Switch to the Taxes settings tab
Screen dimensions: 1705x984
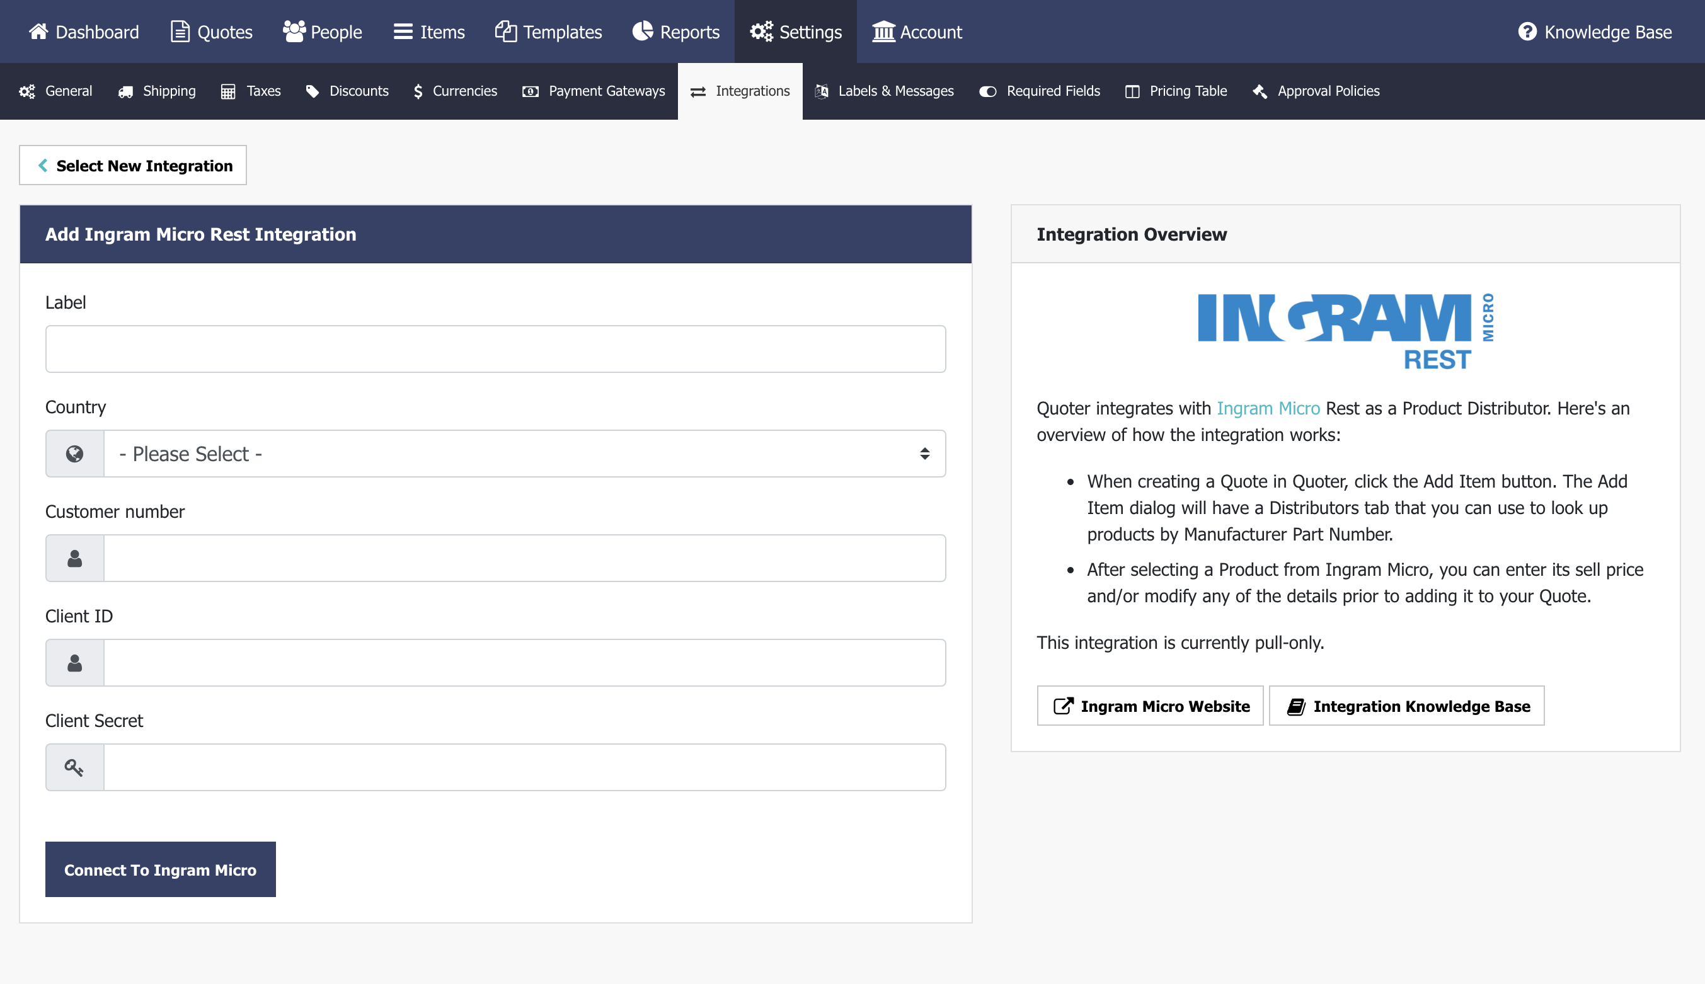coord(251,91)
